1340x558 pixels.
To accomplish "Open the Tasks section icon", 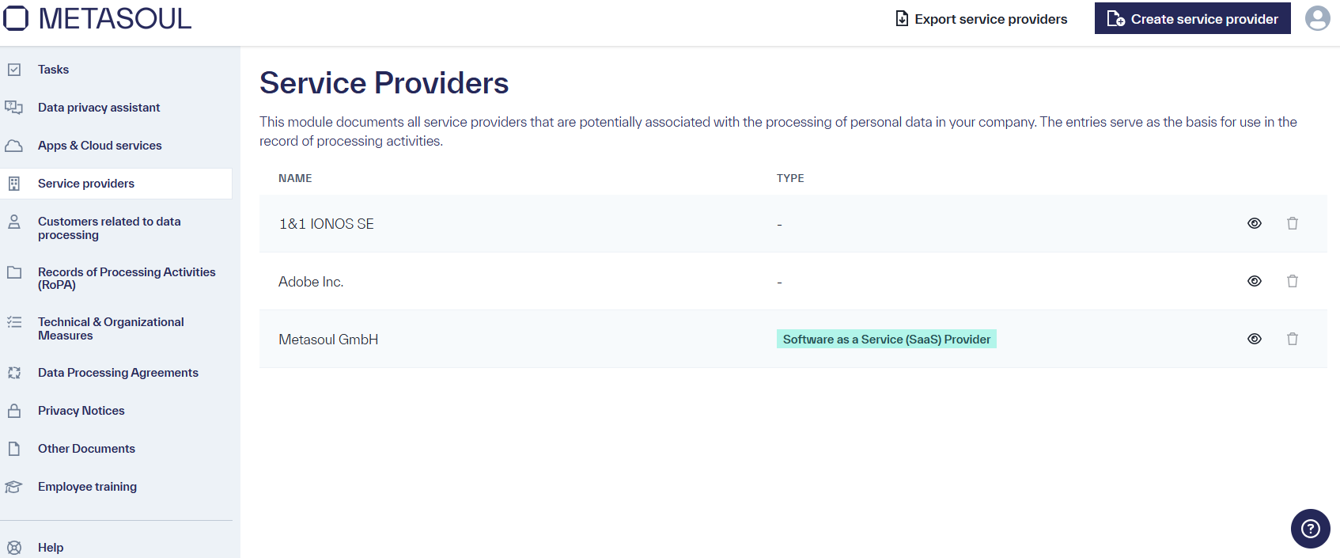I will click(x=15, y=69).
